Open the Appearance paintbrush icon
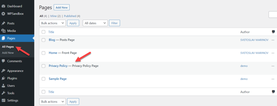The image size is (277, 106). pos(3,71)
